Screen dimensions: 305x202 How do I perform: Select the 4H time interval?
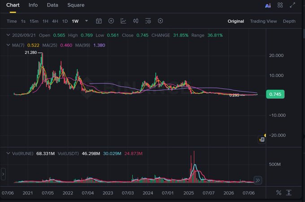[x=55, y=21]
